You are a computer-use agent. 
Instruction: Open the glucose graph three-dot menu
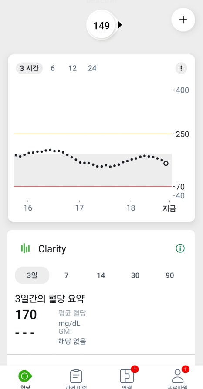tap(181, 68)
